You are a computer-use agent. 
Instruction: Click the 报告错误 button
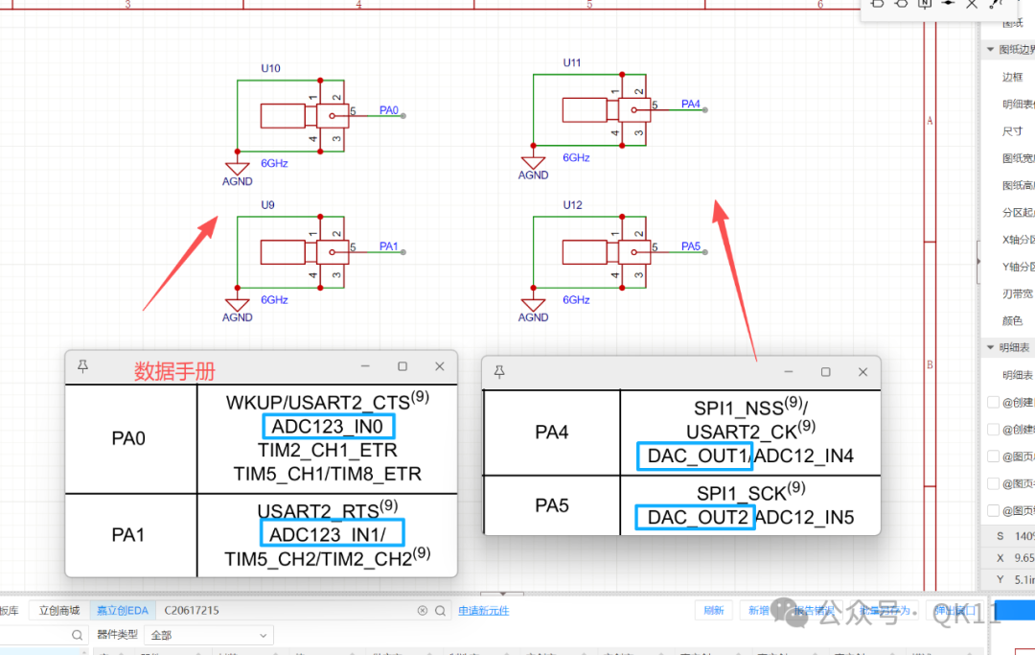pyautogui.click(x=814, y=611)
